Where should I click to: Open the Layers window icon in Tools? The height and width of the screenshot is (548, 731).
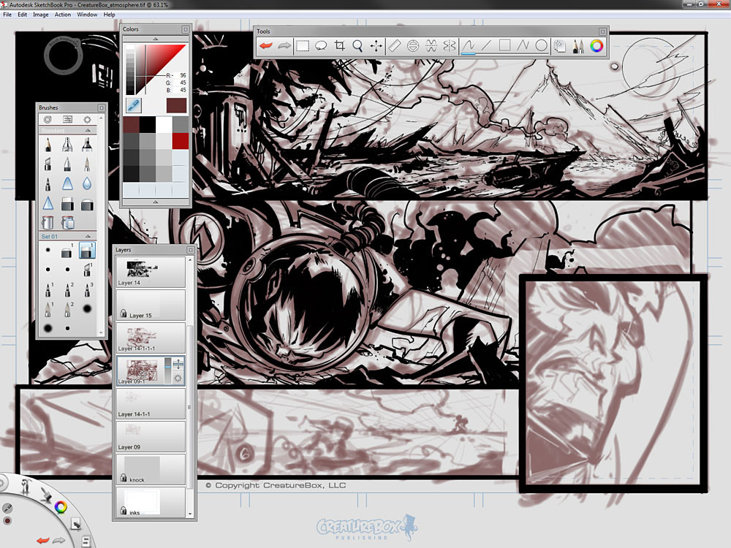pos(560,45)
